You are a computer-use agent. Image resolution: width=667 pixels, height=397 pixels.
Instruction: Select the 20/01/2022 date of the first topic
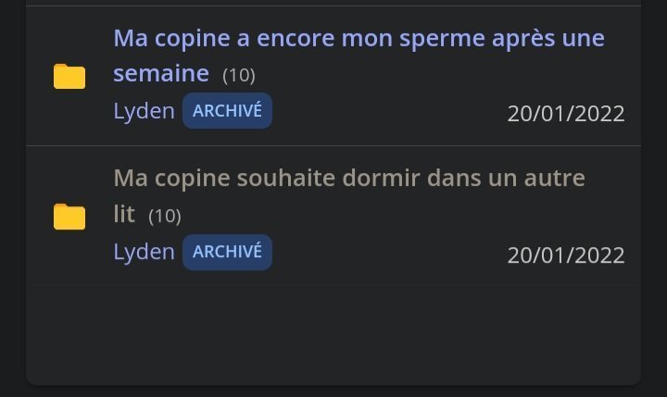coord(566,114)
